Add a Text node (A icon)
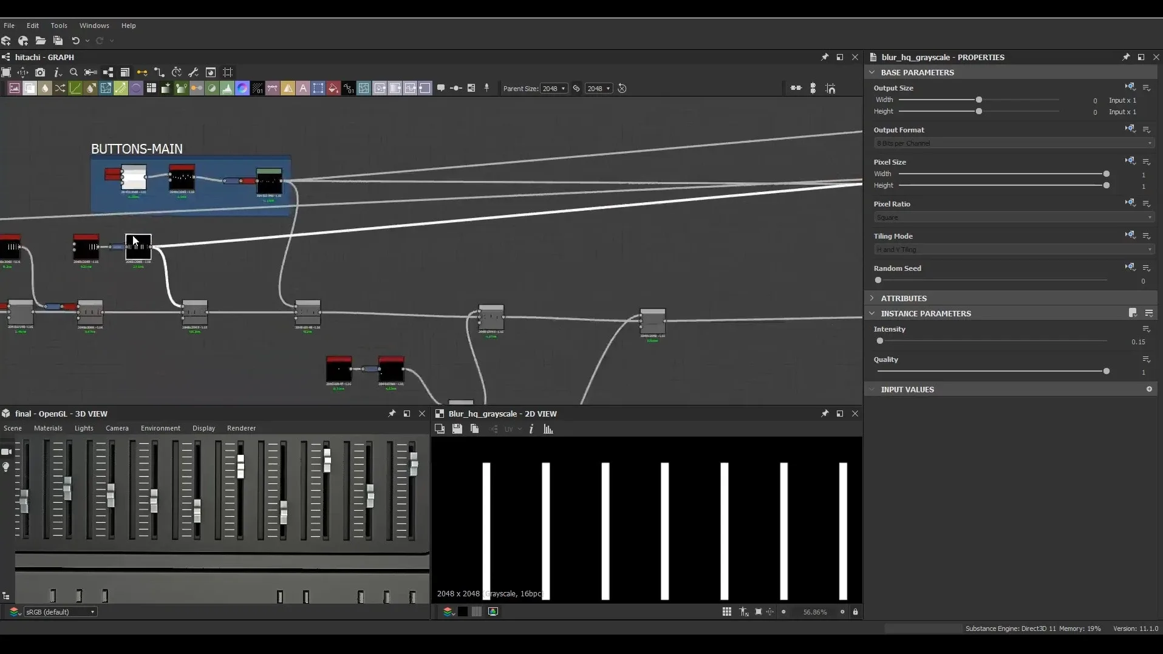Screen dimensions: 1163x654 click(302, 89)
